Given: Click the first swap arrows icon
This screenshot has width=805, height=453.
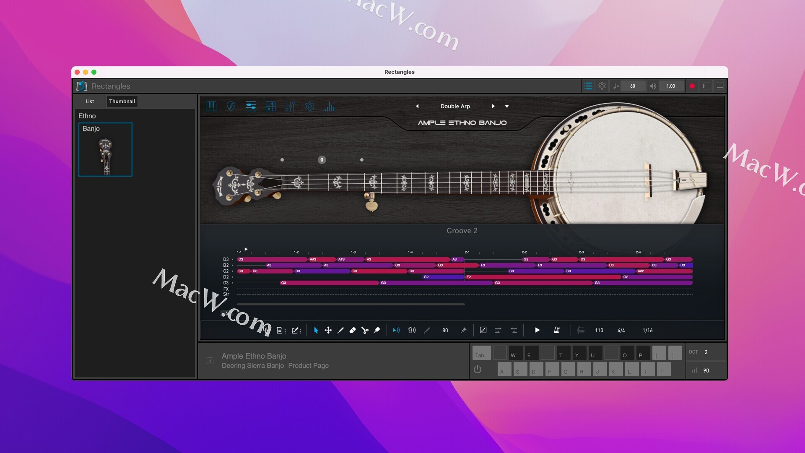Looking at the screenshot, I should (x=498, y=331).
